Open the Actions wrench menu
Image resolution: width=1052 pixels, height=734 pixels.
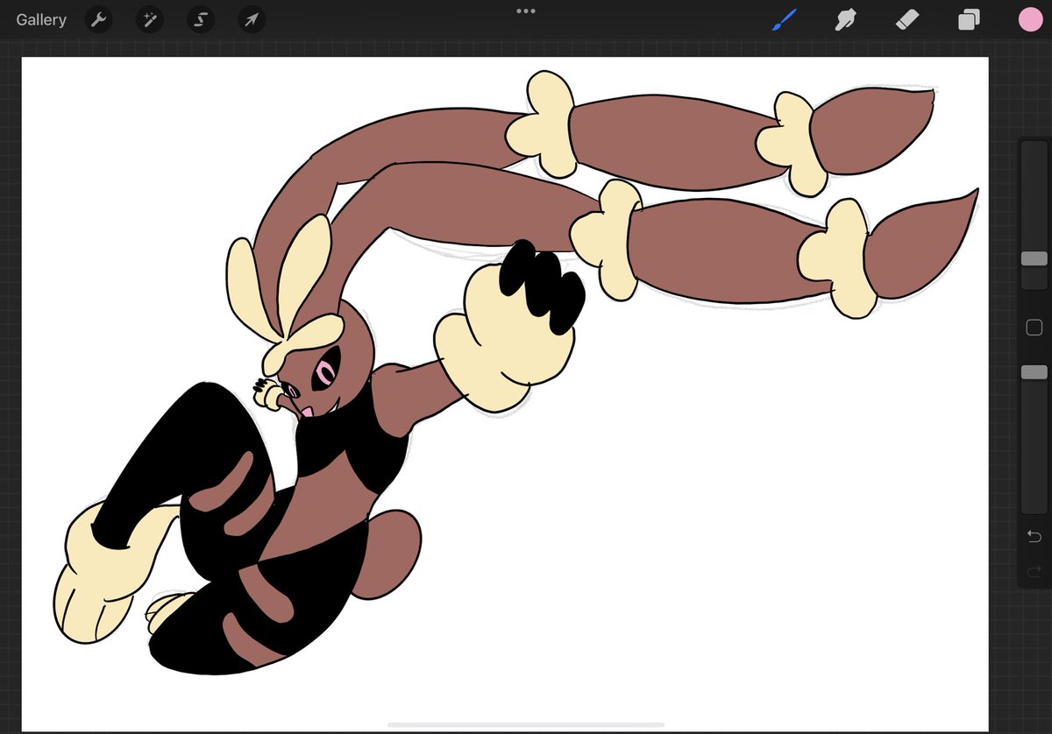click(98, 19)
